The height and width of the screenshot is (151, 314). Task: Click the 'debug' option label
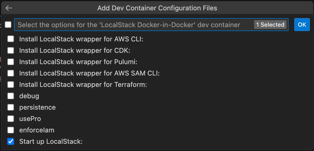coord(29,96)
